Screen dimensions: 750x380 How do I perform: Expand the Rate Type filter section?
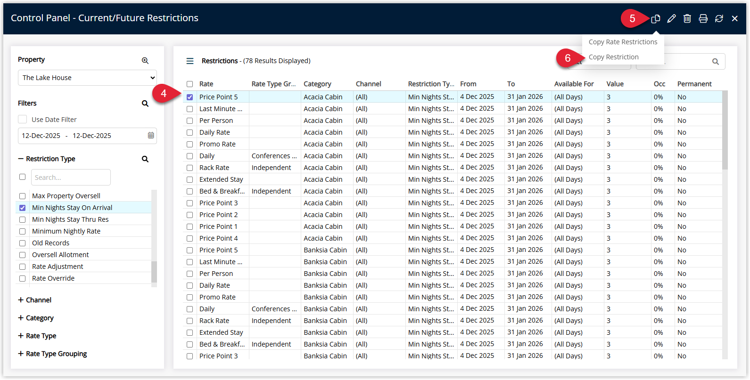coord(21,336)
